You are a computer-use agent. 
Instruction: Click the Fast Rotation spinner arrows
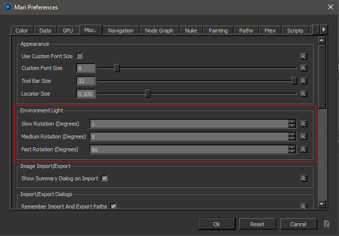[292, 149]
